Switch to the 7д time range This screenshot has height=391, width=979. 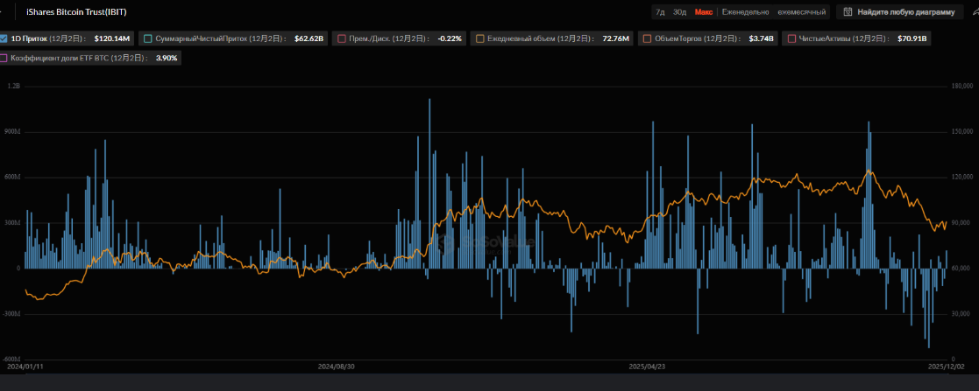tap(660, 12)
